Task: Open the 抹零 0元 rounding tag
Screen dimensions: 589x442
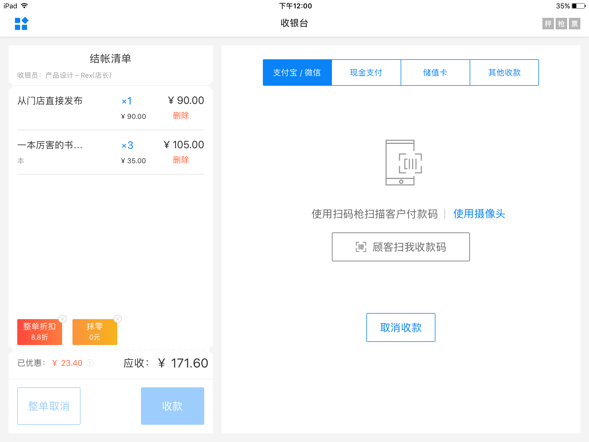Action: [x=95, y=332]
